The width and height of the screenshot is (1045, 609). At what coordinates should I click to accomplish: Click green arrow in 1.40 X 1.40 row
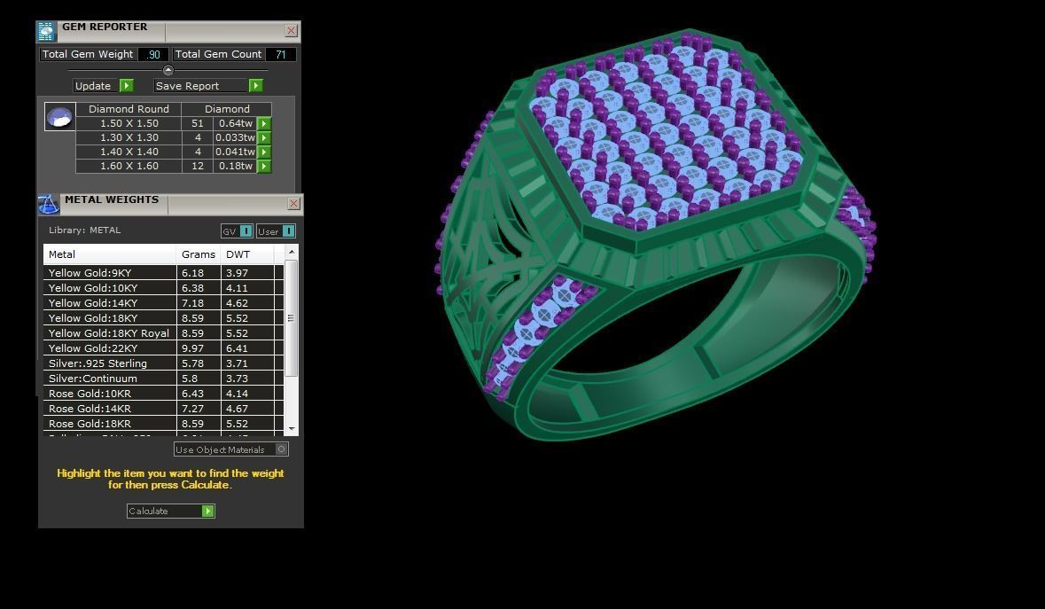point(265,152)
